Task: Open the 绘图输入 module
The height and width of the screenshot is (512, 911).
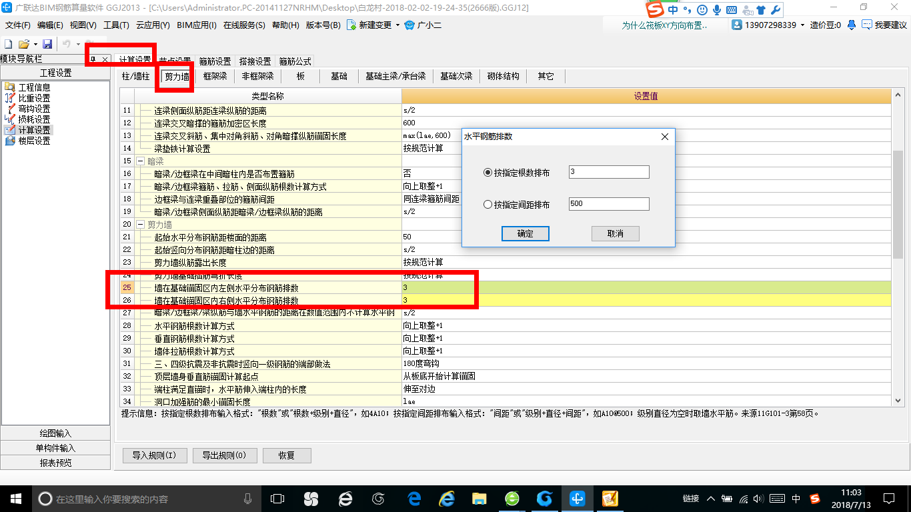Action: (55, 433)
